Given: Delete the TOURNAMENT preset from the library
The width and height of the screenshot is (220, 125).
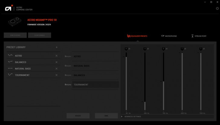Looking at the screenshot, I should coord(57,75).
